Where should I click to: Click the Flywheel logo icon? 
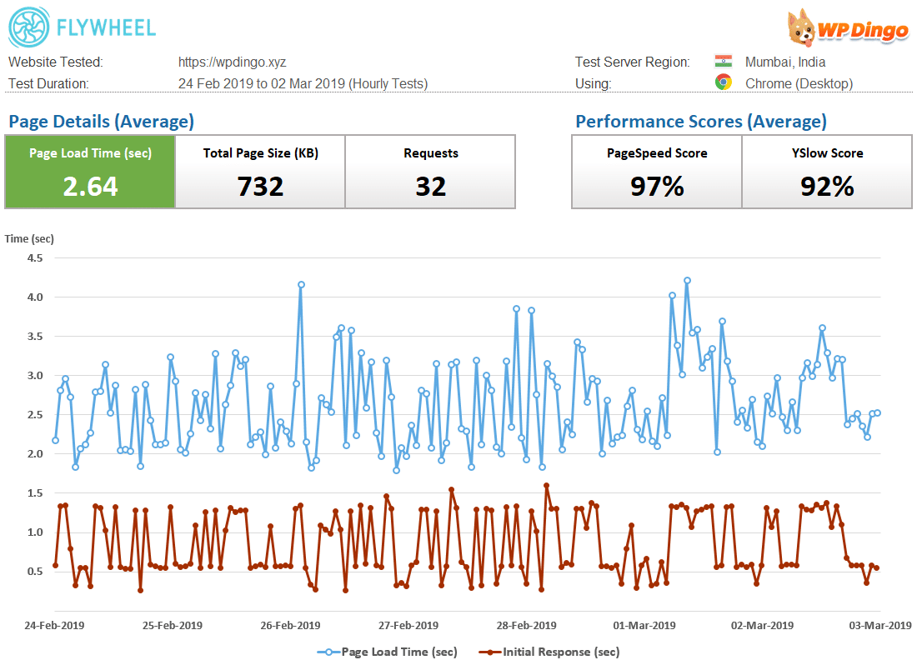28,28
